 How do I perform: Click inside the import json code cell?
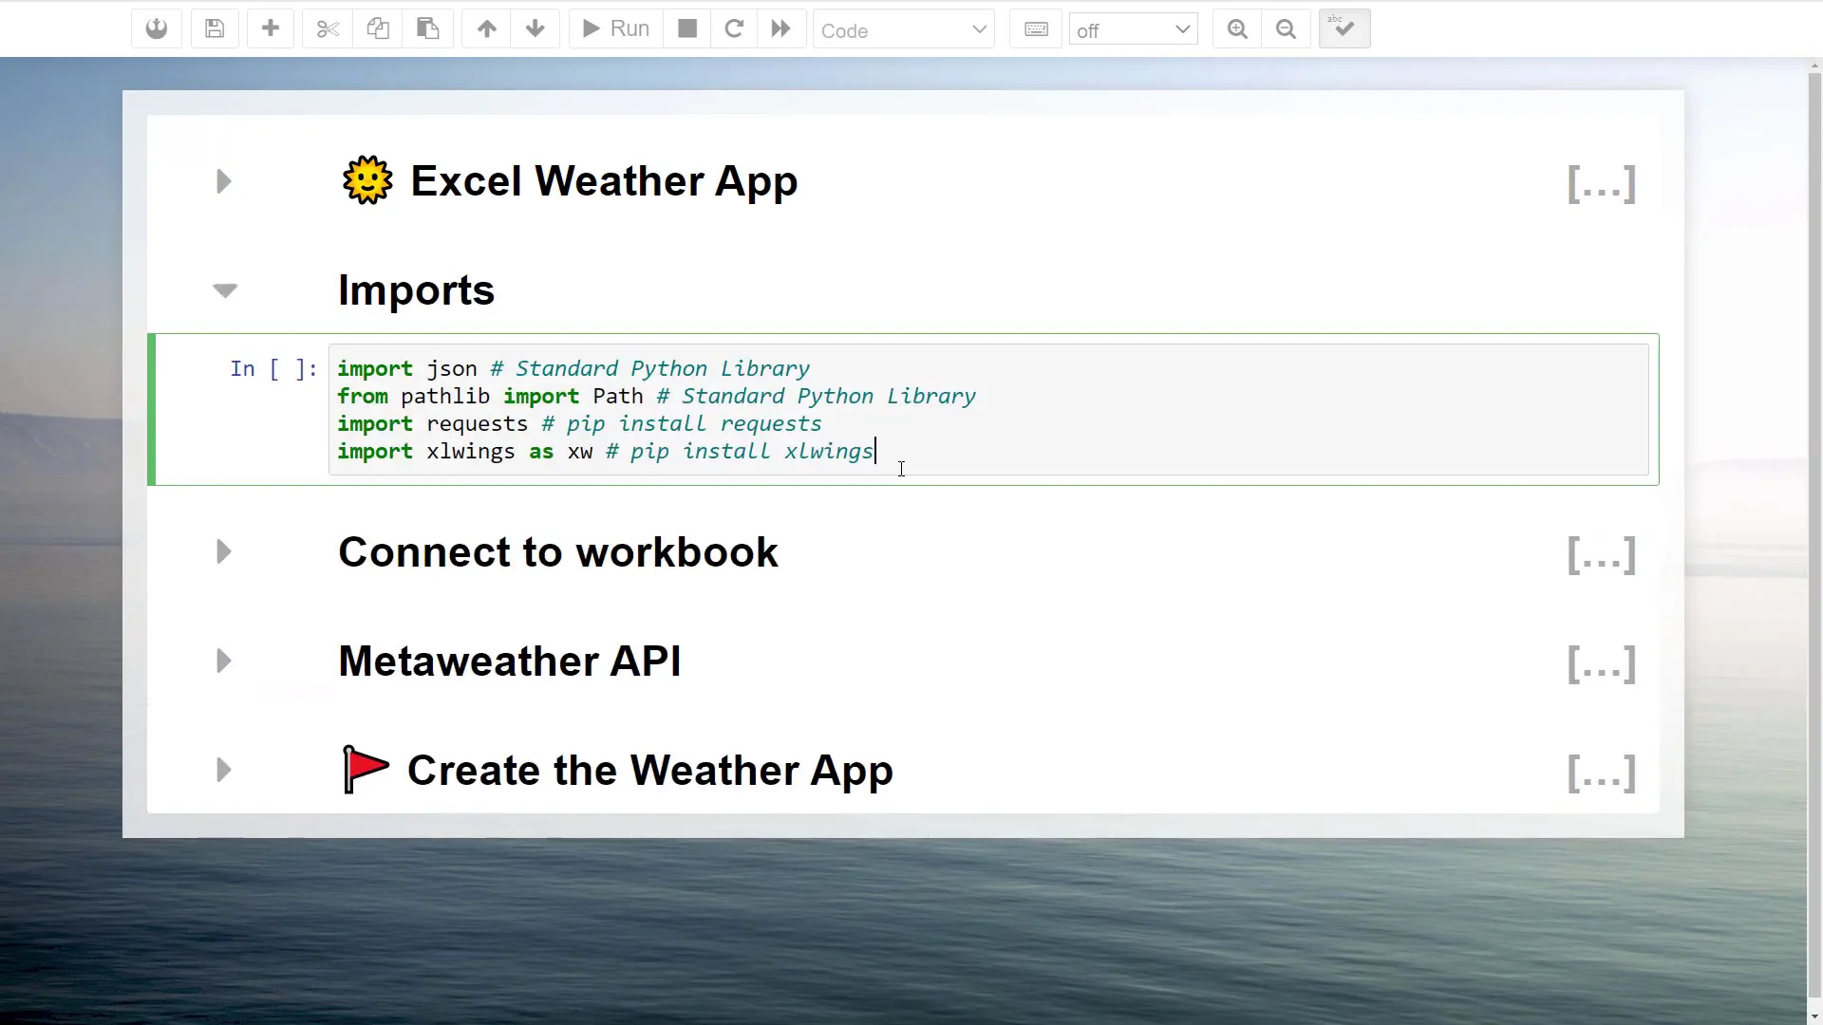(665, 410)
